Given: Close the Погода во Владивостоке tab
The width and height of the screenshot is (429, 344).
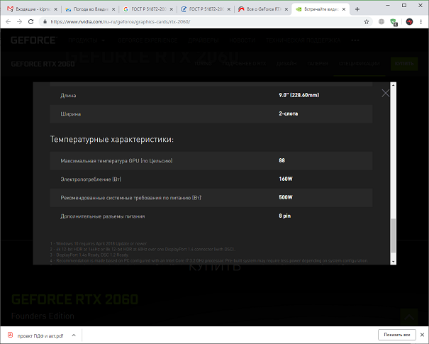Looking at the screenshot, I should click(113, 9).
